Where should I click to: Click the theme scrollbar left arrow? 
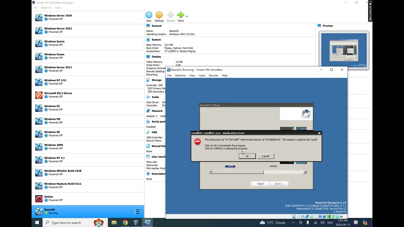(x=211, y=172)
